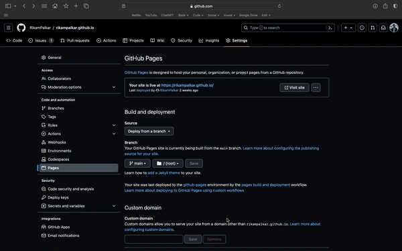This screenshot has height=251, width=402.
Task: Click Save button next to root folder
Action: point(194,163)
